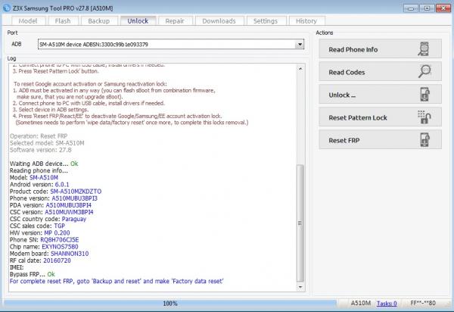Click the Product code SM-A510MZKDZTO line
This screenshot has height=312, width=454.
[x=55, y=192]
